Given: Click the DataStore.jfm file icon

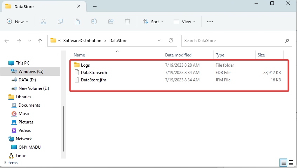Looking at the screenshot, I should click(77, 80).
